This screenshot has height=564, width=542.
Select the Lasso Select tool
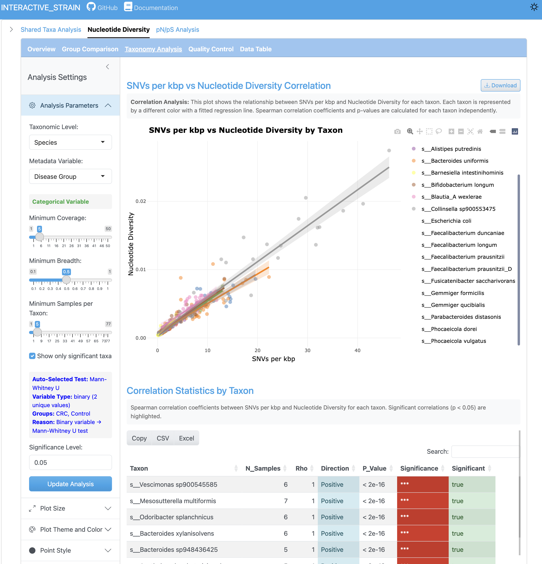tap(439, 131)
